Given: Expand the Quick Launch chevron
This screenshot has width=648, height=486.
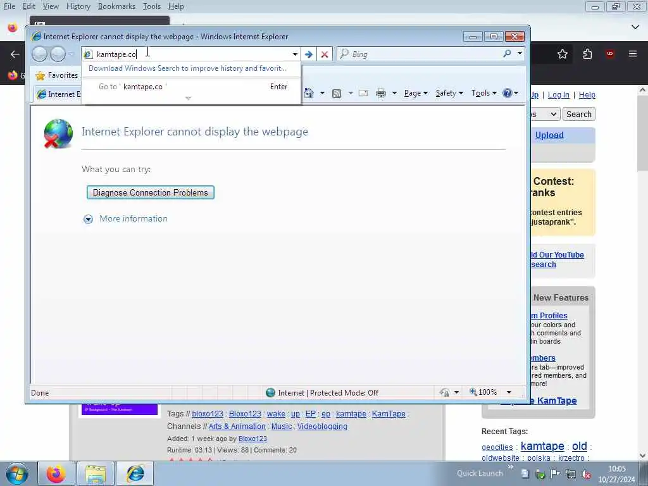Looking at the screenshot, I should click(x=511, y=467).
